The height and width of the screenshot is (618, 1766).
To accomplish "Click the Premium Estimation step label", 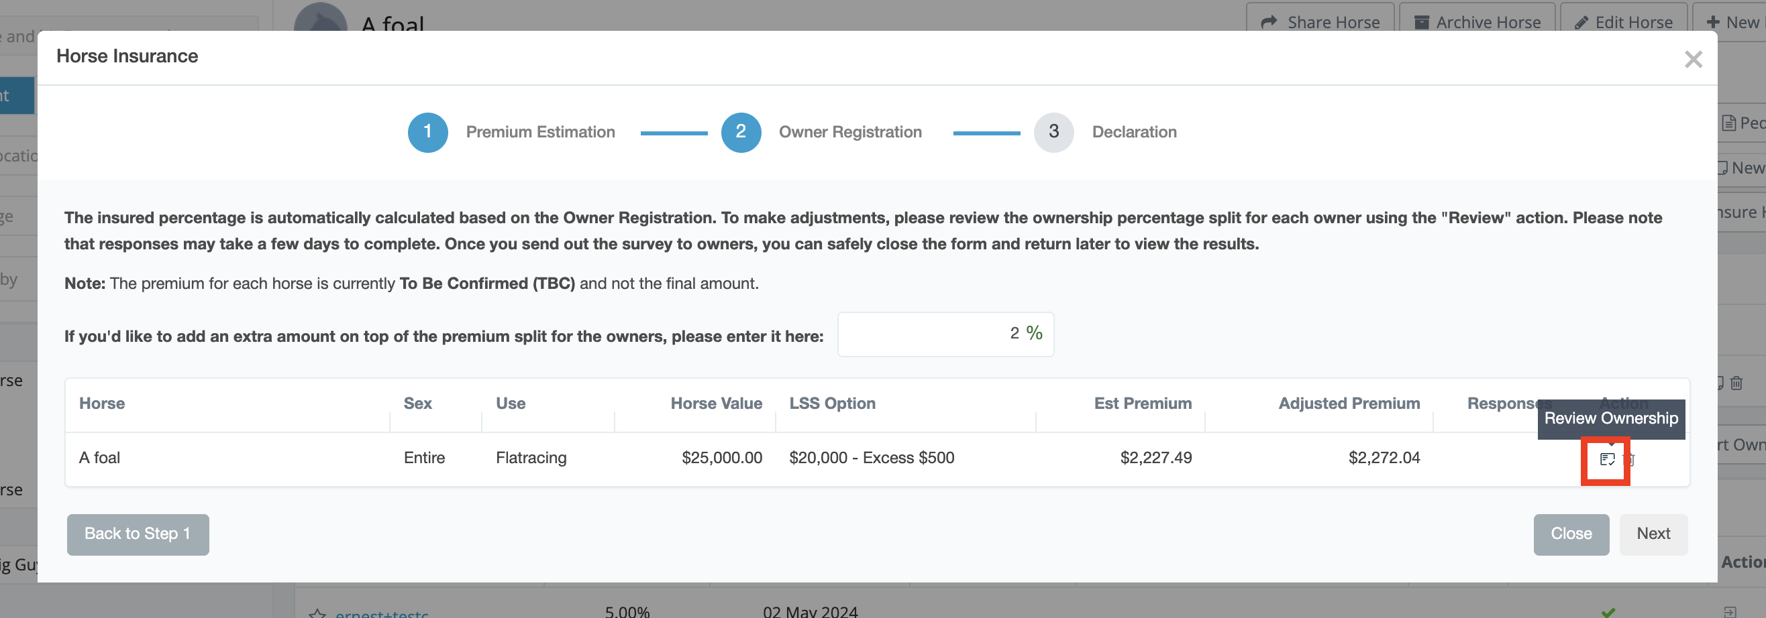I will click(540, 131).
